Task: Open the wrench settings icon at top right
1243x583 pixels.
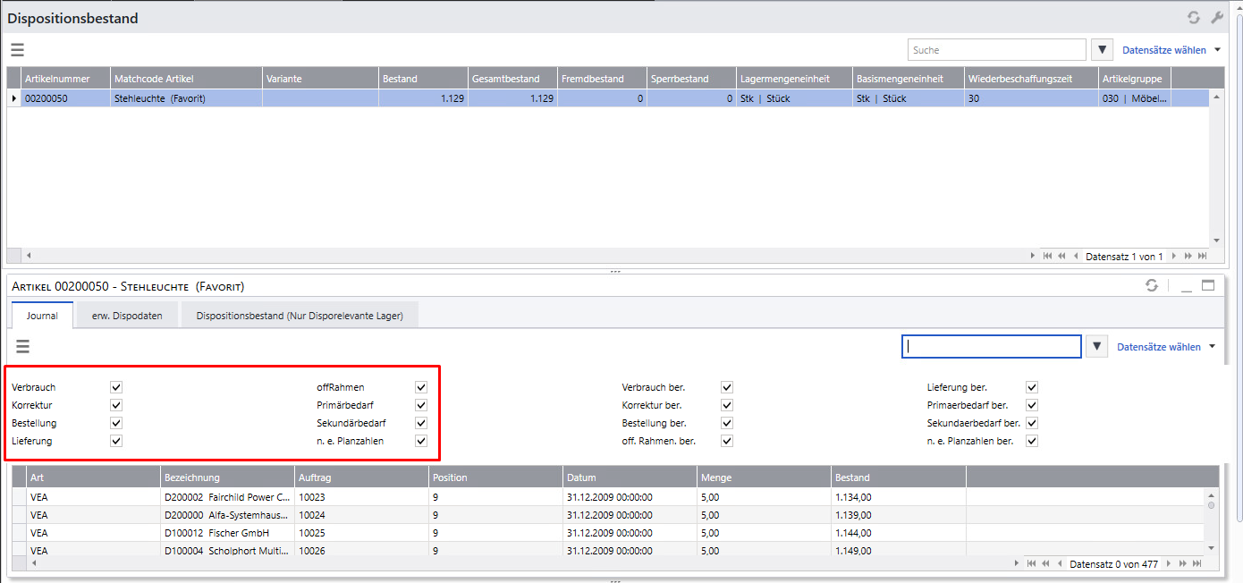Action: pyautogui.click(x=1217, y=17)
